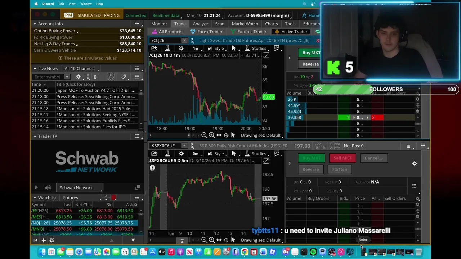Open sidebar gadget settings gear at bottom
Screen dimensions: 461x259
point(52,240)
